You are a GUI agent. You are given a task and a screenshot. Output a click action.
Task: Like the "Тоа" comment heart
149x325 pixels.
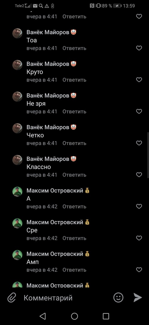coord(139,48)
